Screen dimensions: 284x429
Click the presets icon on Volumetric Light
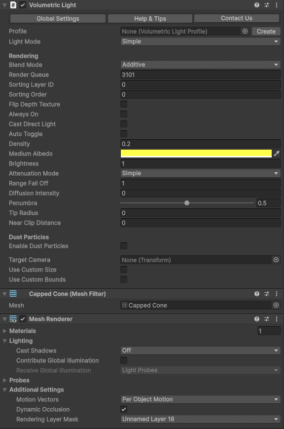(x=266, y=5)
